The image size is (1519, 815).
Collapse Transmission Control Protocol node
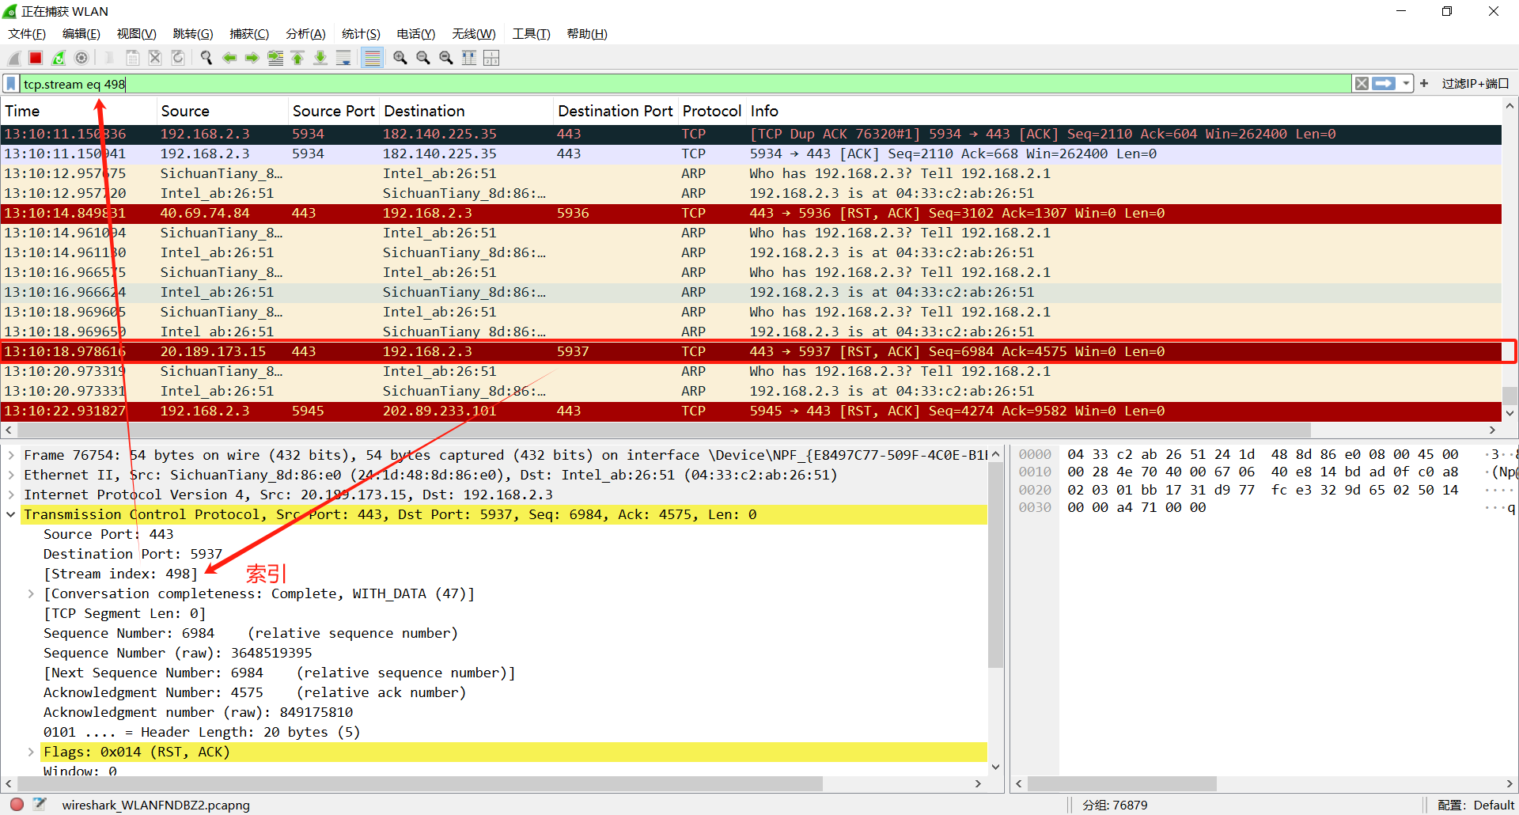[11, 514]
